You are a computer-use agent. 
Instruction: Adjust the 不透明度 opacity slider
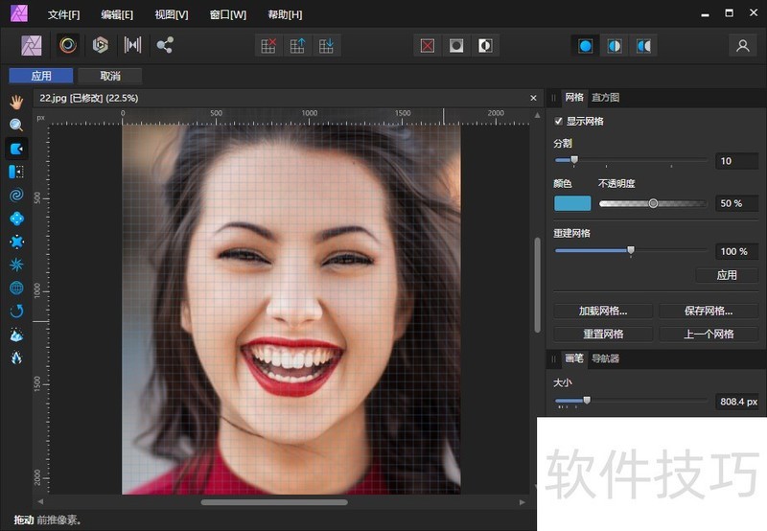pyautogui.click(x=653, y=203)
